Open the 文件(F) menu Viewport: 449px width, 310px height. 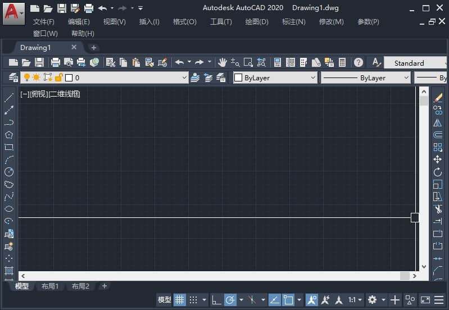(43, 22)
